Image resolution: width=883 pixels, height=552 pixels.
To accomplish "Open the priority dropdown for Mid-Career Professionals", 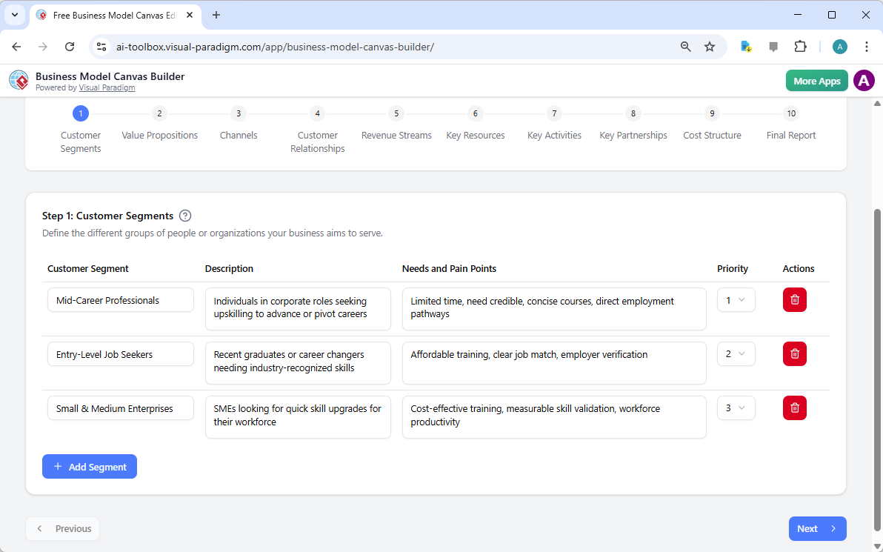I will coord(736,299).
